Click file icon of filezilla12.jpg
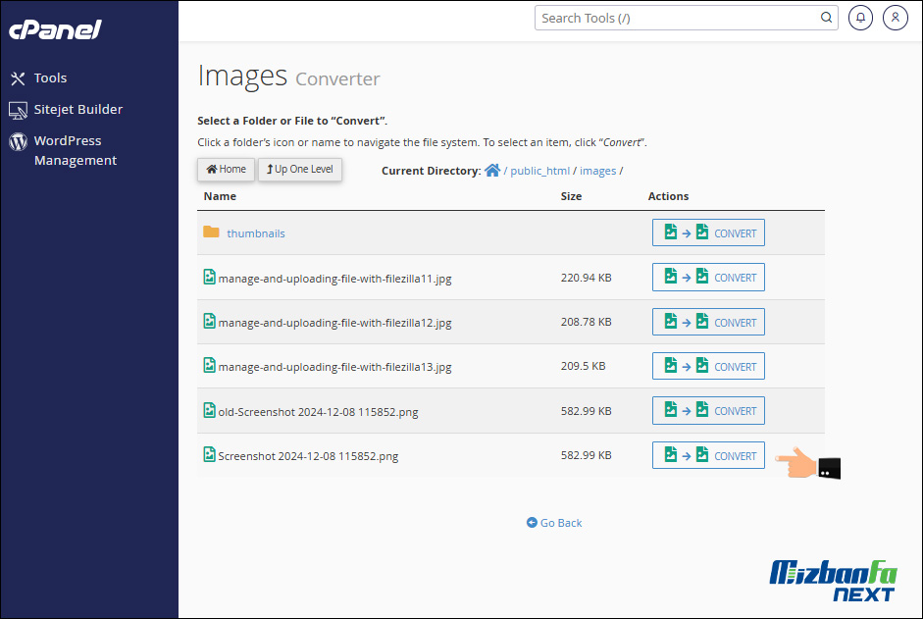 click(209, 321)
